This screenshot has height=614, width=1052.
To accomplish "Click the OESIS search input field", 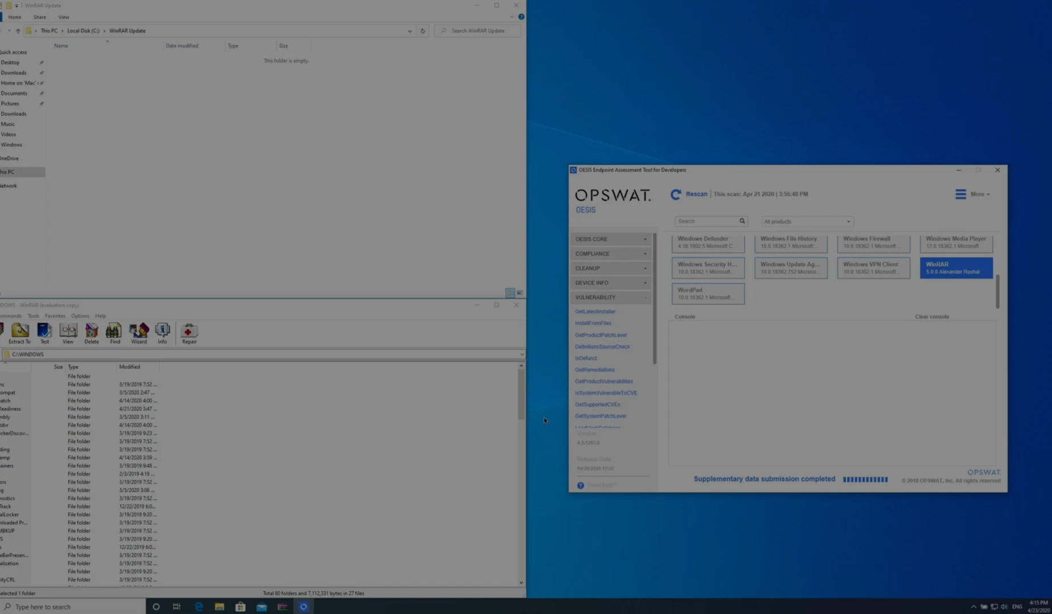I will pyautogui.click(x=706, y=221).
